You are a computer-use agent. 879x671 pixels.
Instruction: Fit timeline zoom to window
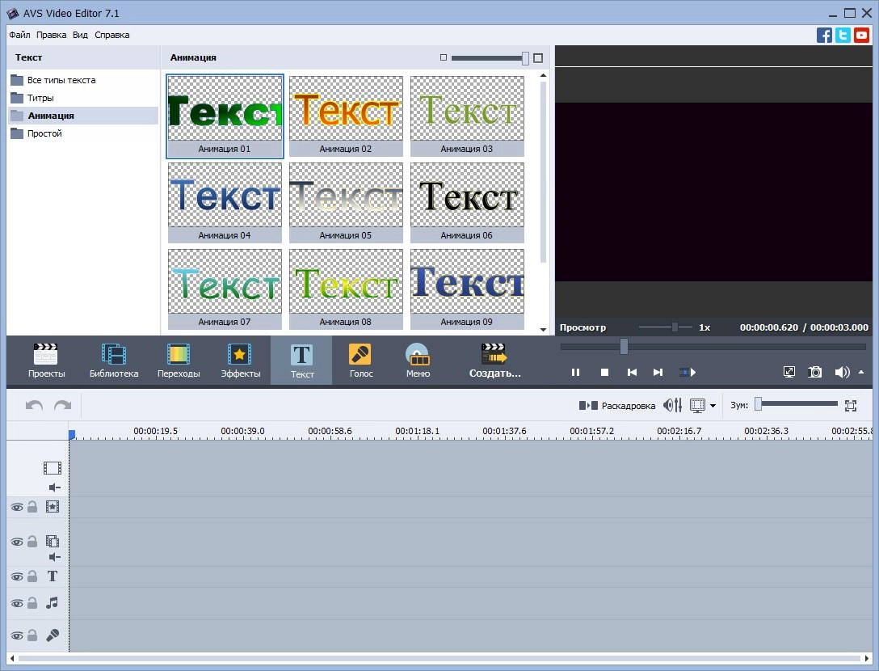(x=851, y=406)
